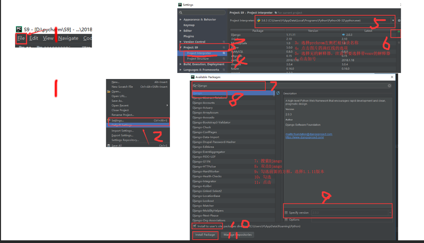
Task: Select Keymap in Settings tree
Action: [189, 25]
